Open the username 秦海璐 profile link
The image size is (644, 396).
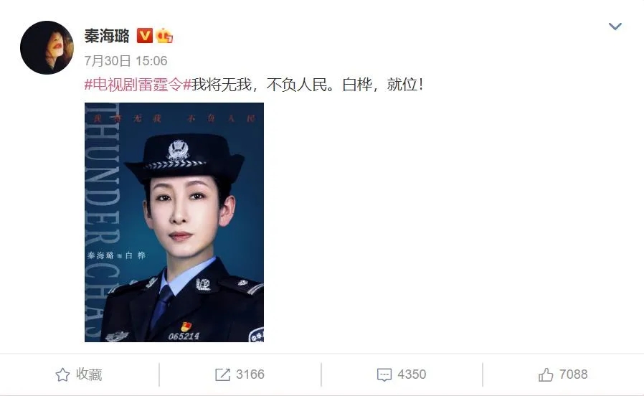pos(107,36)
